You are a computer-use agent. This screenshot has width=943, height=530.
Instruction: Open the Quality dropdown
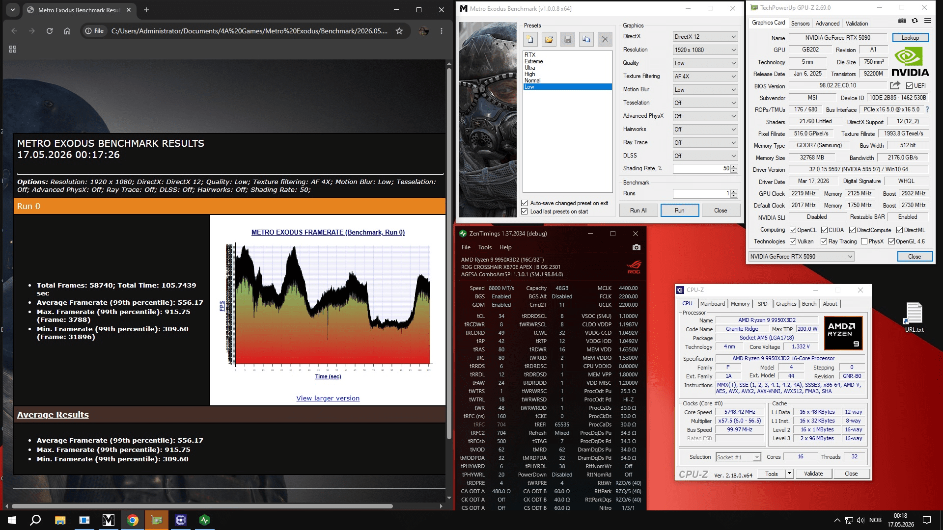pos(705,63)
